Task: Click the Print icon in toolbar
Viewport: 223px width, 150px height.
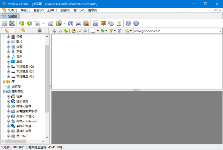Action: (78, 23)
